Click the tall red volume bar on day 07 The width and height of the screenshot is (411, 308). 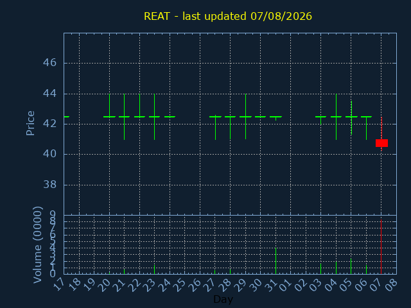click(381, 246)
